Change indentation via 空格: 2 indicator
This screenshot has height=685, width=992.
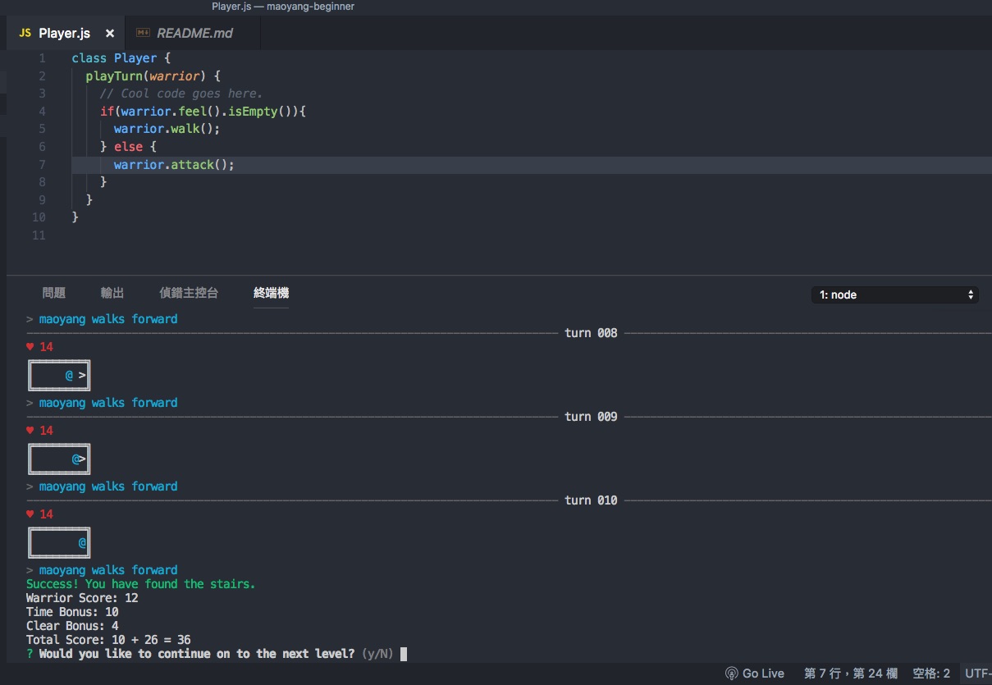pyautogui.click(x=931, y=674)
